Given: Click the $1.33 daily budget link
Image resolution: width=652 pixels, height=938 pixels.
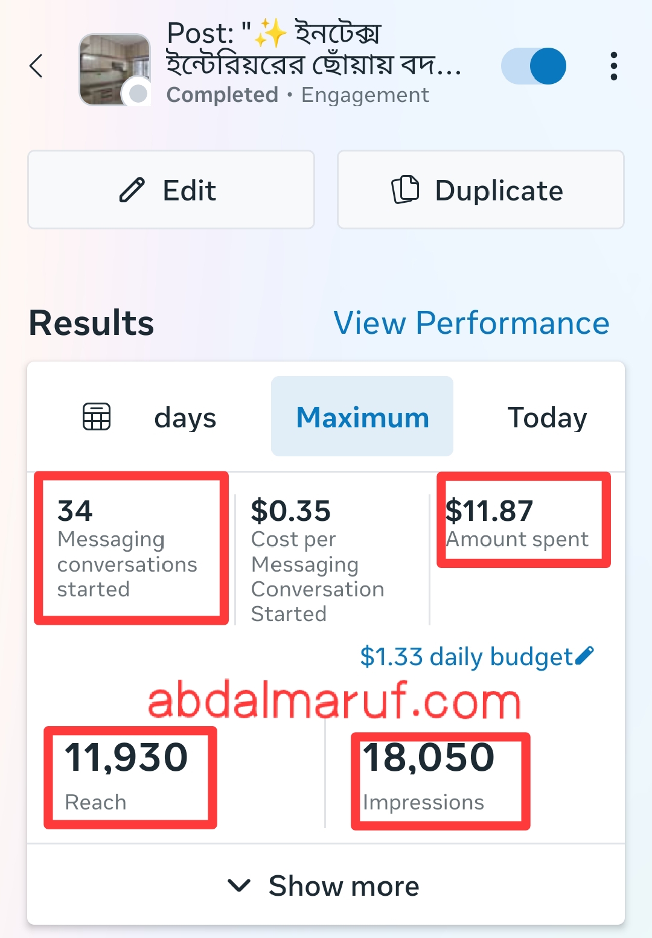Looking at the screenshot, I should [466, 656].
